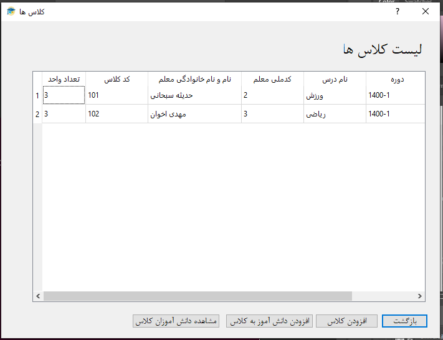443x340 pixels.
Task: Click the دوره column header
Action: coord(396,79)
